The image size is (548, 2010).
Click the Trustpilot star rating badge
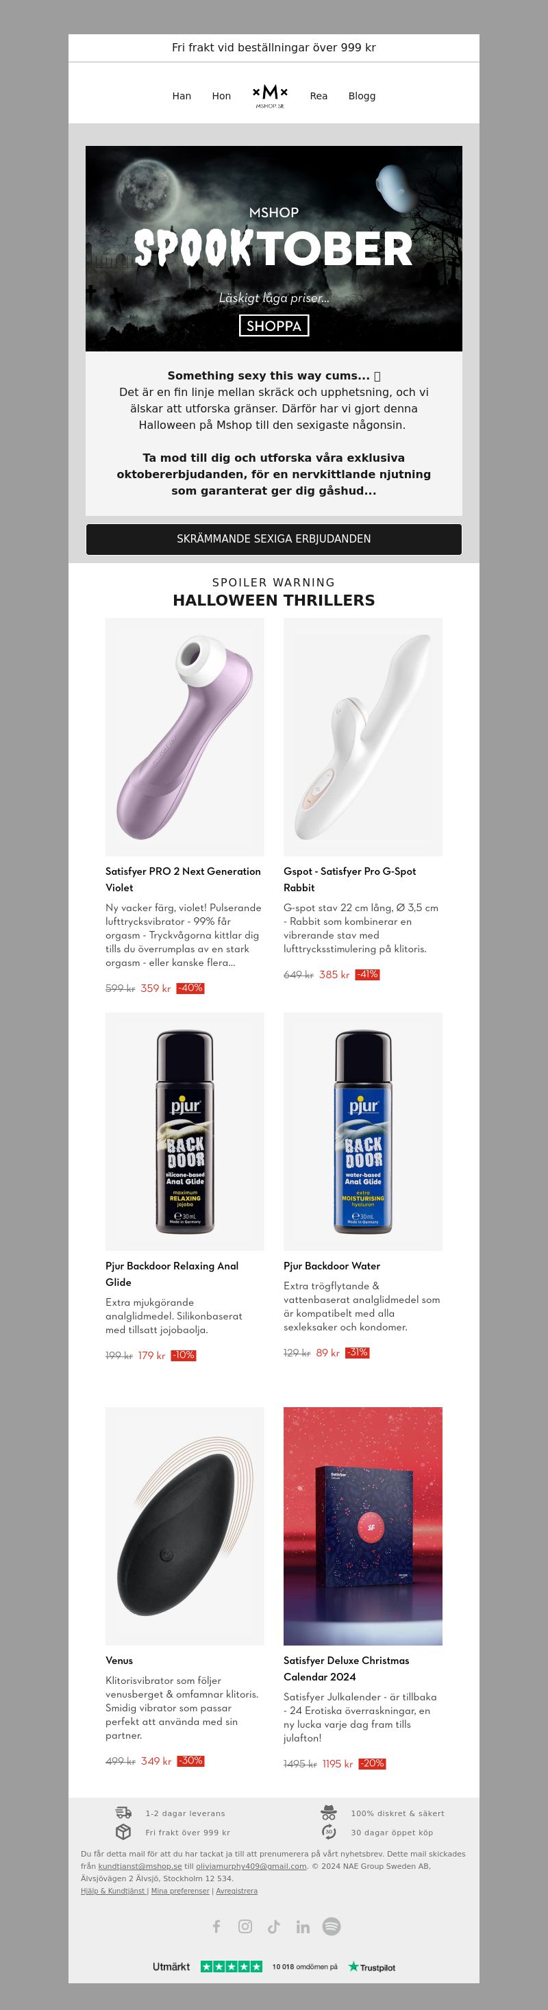point(231,1966)
